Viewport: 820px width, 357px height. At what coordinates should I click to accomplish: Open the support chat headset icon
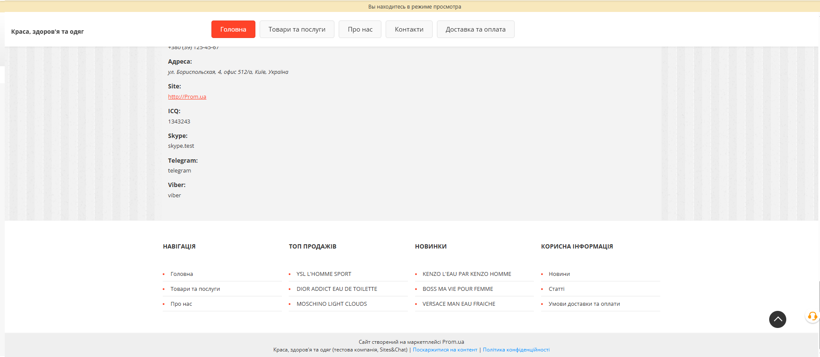[812, 316]
